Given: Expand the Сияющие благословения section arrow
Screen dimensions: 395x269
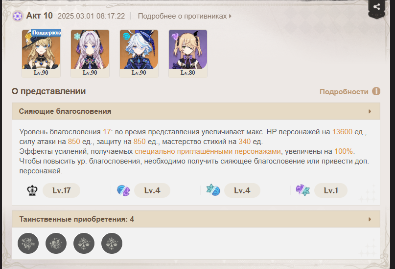Looking at the screenshot, I should pos(370,111).
